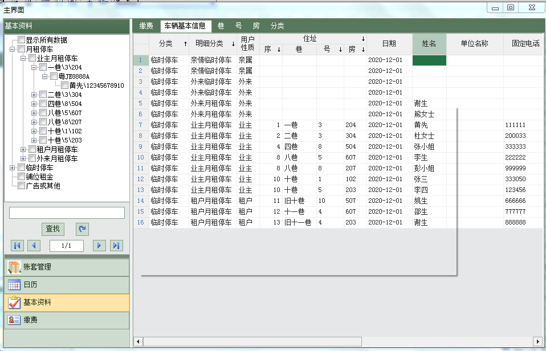546x351 pixels.
Task: Collapse the 粤JE8888A tree node
Action: click(x=44, y=76)
